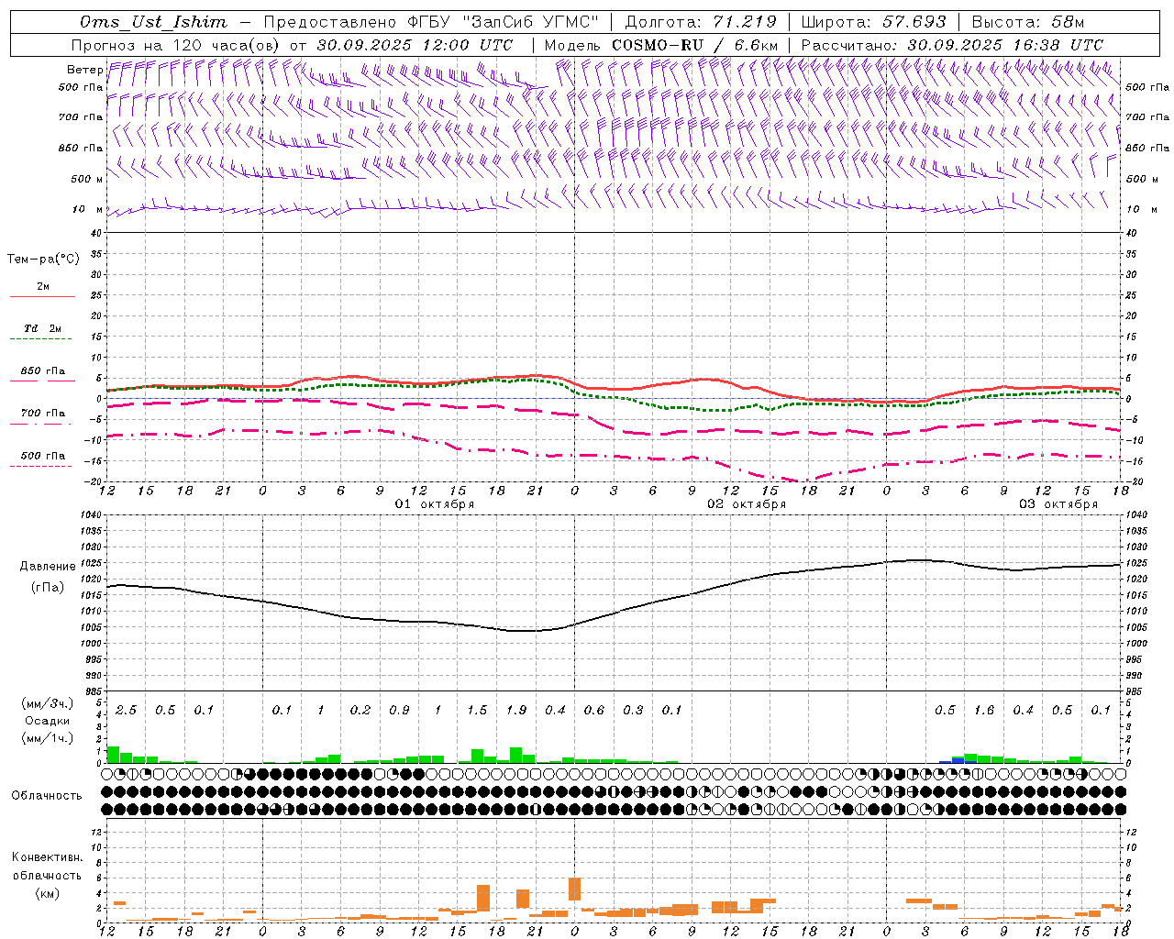The image size is (1174, 939).
Task: Select the text Предоставлено ФГБУ "ЗапСиб УГМС"
Action: tap(431, 22)
